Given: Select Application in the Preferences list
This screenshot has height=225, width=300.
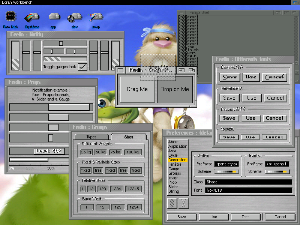Looking at the screenshot, I should 178,146.
